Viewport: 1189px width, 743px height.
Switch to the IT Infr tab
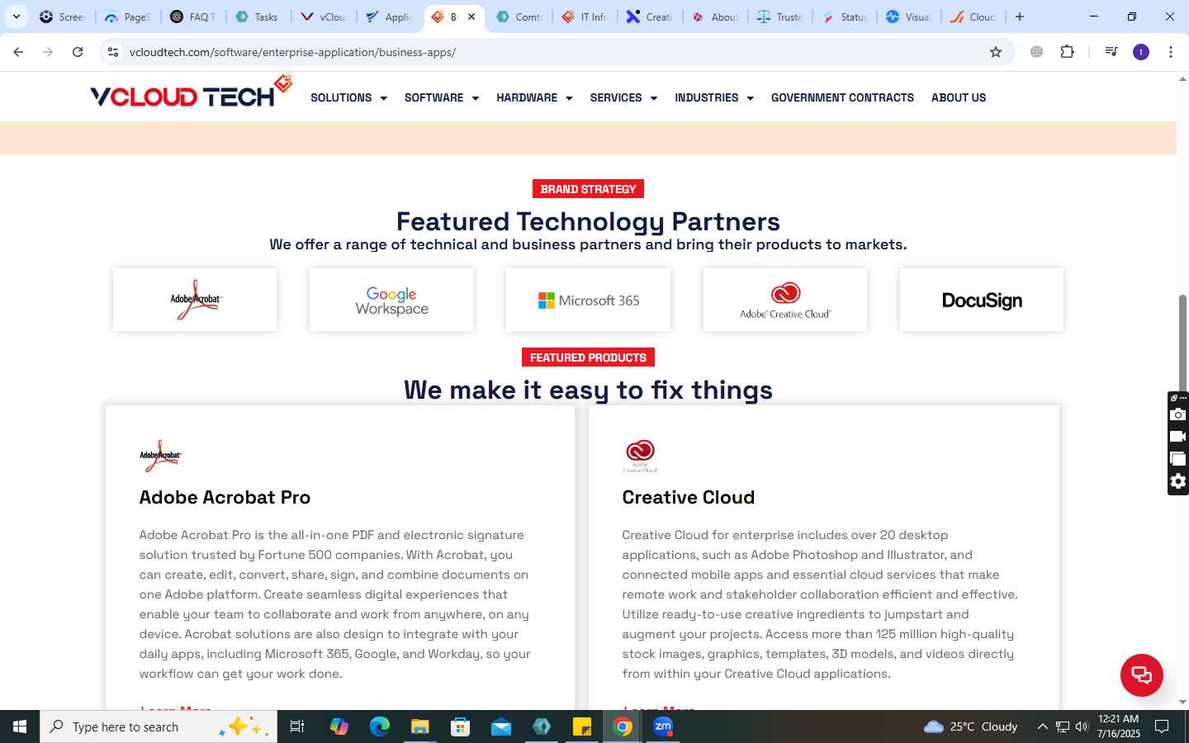[584, 17]
